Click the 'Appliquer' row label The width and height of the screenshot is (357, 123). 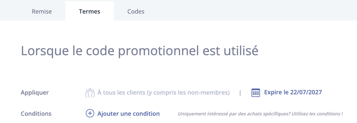[35, 93]
